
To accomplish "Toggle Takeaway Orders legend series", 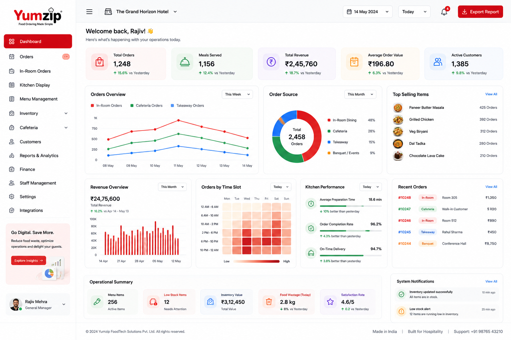I will click(187, 106).
